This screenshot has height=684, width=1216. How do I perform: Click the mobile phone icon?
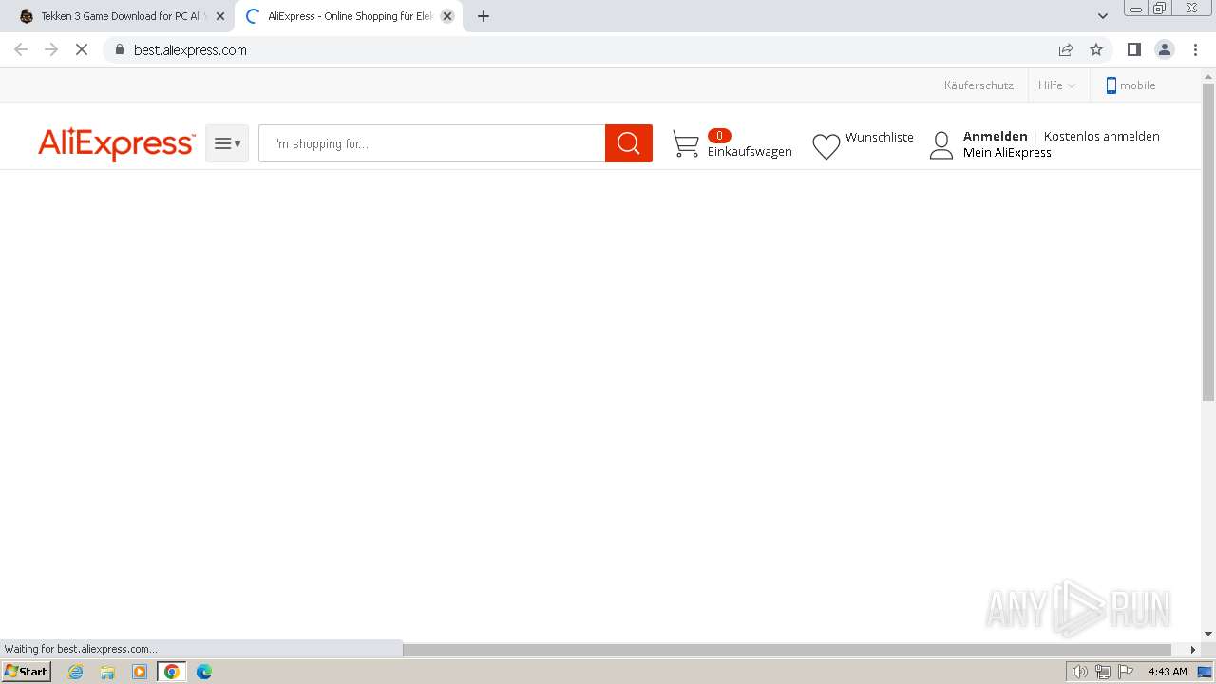coord(1111,85)
